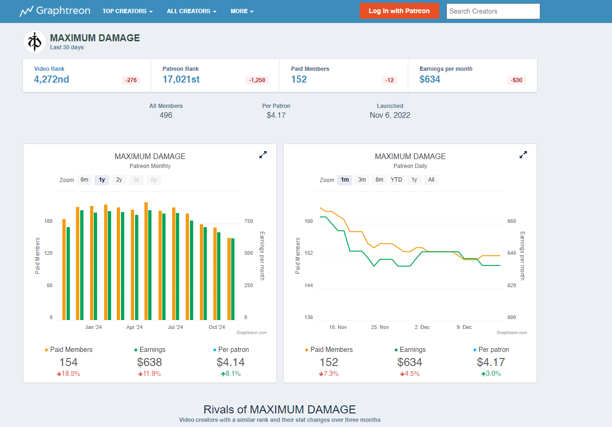Toggle Earnings series in monthly legend
This screenshot has width=612, height=427.
150,350
